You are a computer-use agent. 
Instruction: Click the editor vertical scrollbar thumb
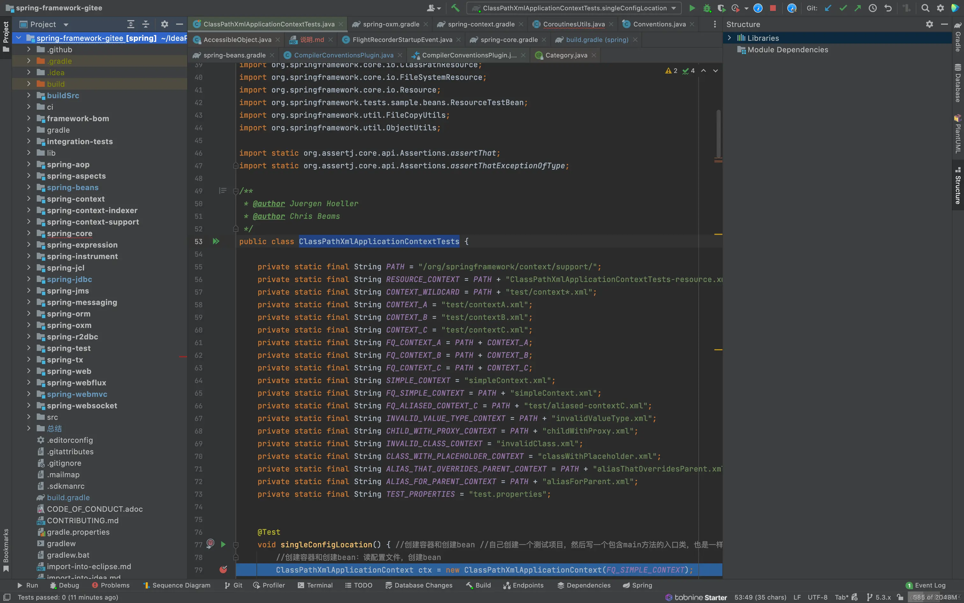coord(718,134)
